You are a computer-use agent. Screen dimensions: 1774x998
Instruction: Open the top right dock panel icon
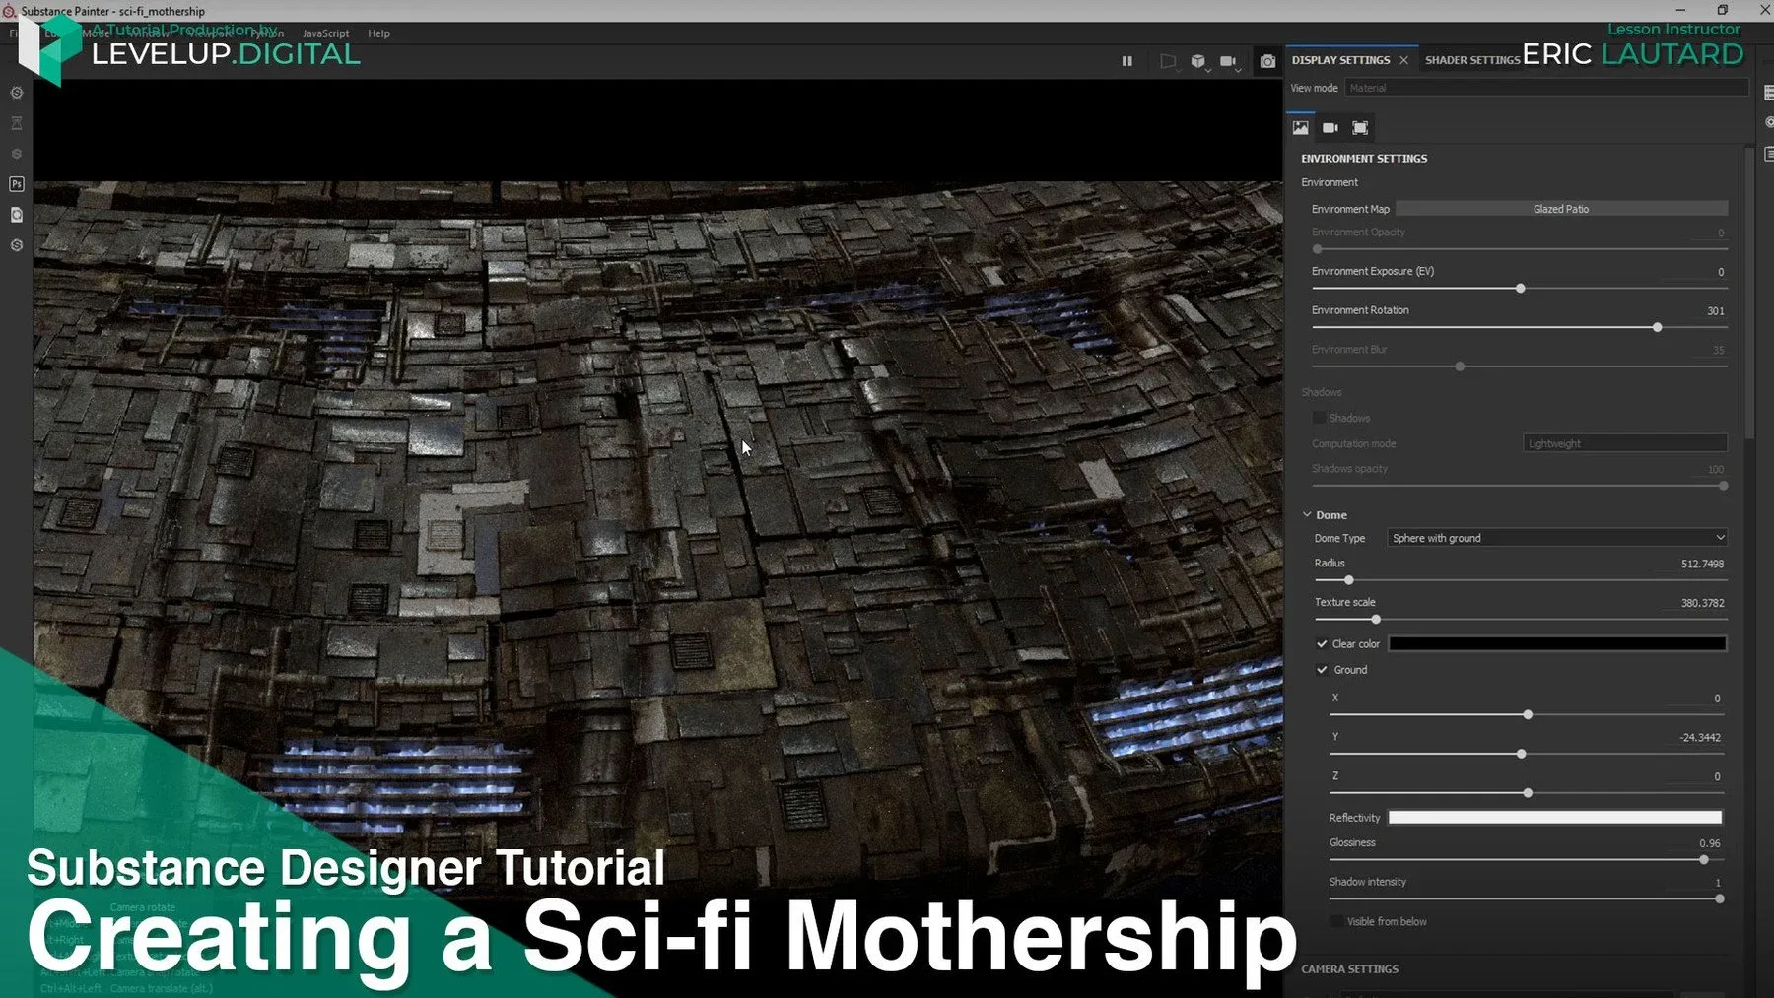point(1768,93)
